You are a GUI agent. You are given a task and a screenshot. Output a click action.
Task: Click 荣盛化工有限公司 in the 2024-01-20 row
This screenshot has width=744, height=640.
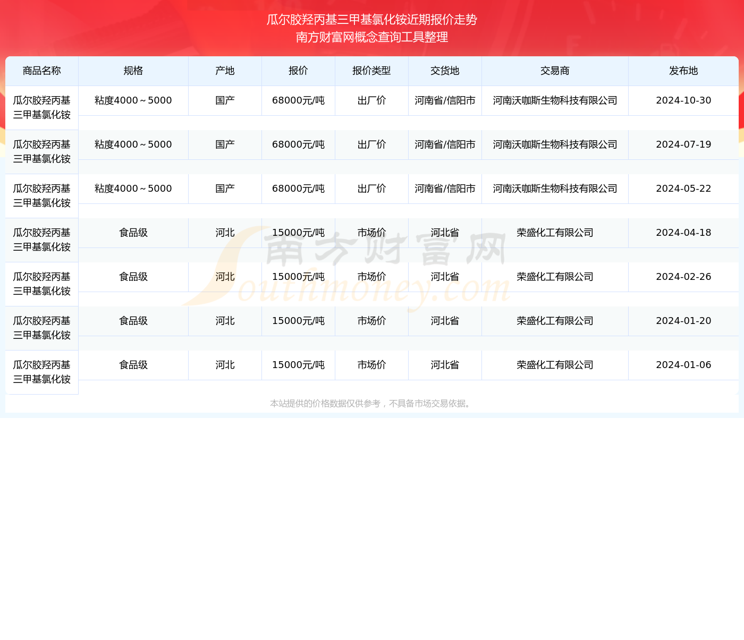point(555,321)
